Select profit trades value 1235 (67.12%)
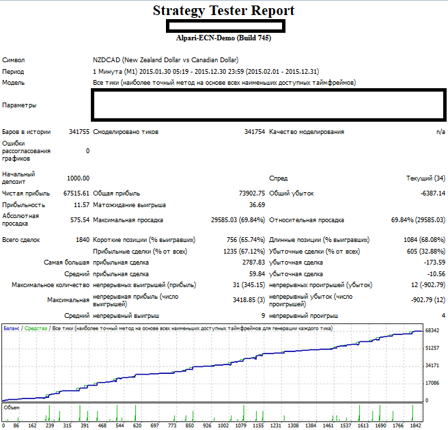 pyautogui.click(x=244, y=252)
